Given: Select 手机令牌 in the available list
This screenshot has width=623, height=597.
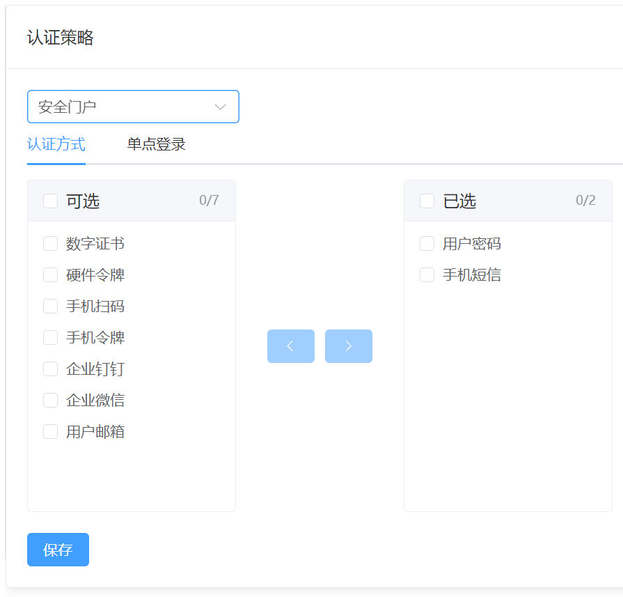Looking at the screenshot, I should click(49, 337).
